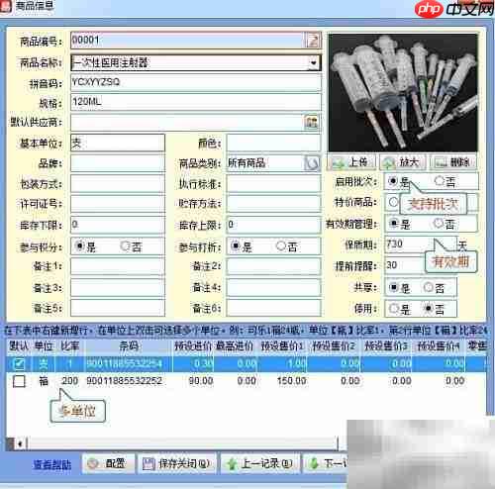Image resolution: width=495 pixels, height=489 pixels.
Task: Click the 上传 image upload button
Action: [351, 162]
